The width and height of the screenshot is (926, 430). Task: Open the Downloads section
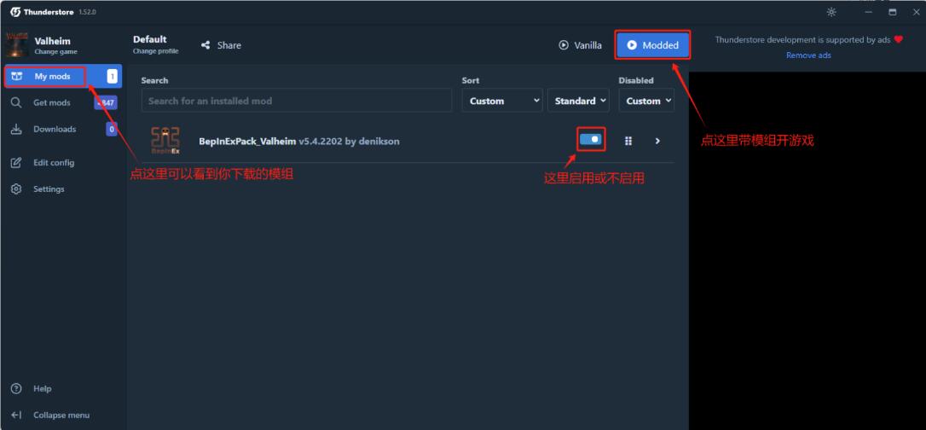pos(62,130)
